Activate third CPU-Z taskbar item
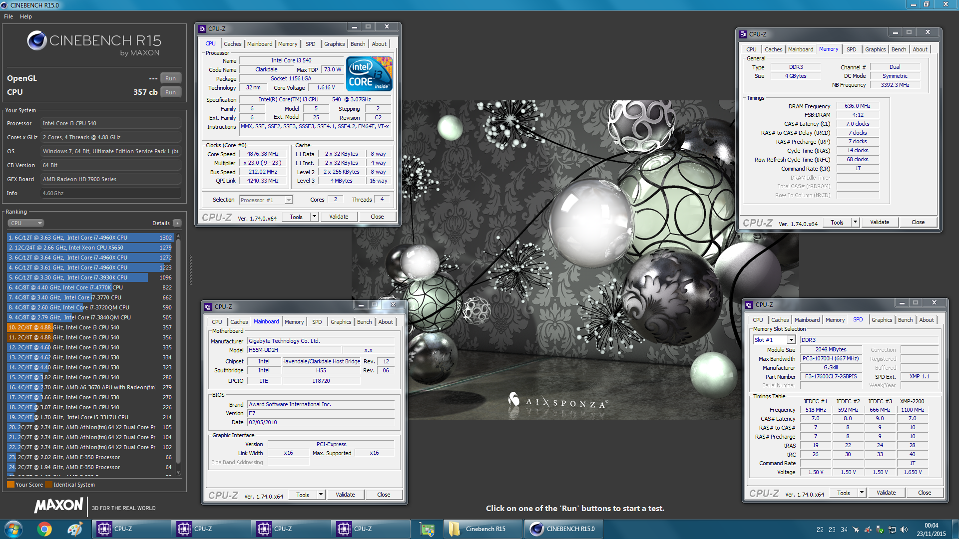959x539 pixels. pyautogui.click(x=291, y=529)
